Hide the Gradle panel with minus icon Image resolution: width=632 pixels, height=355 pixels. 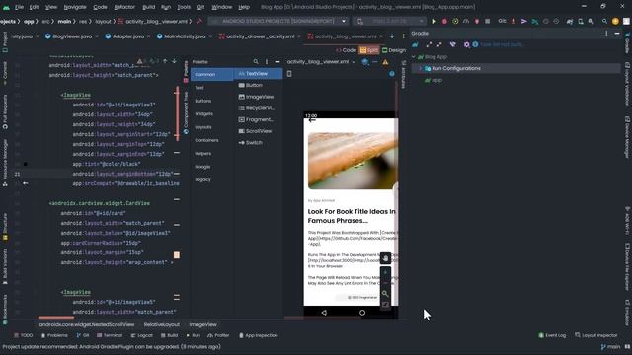(617, 34)
